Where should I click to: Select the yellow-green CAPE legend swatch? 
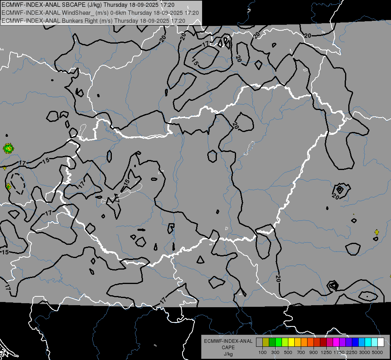(x=285, y=342)
